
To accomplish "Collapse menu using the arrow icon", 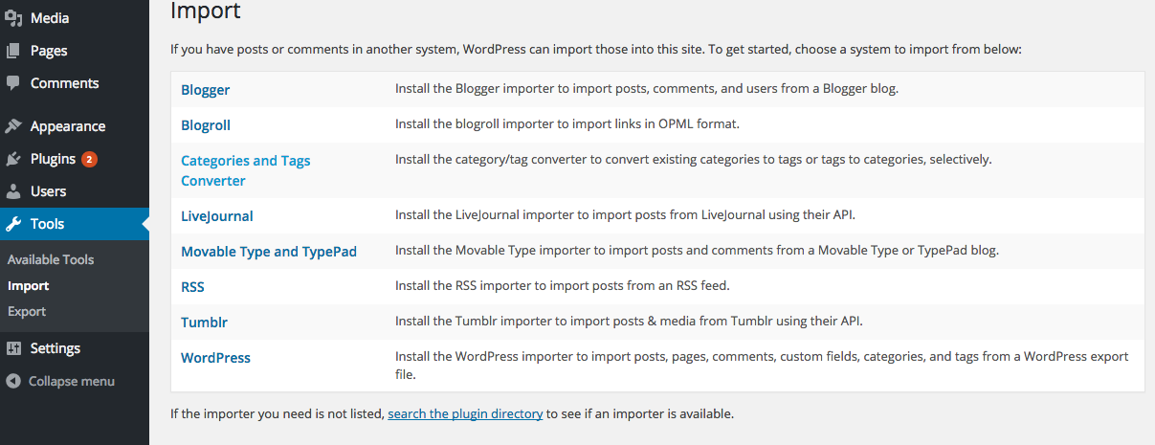I will (x=13, y=381).
